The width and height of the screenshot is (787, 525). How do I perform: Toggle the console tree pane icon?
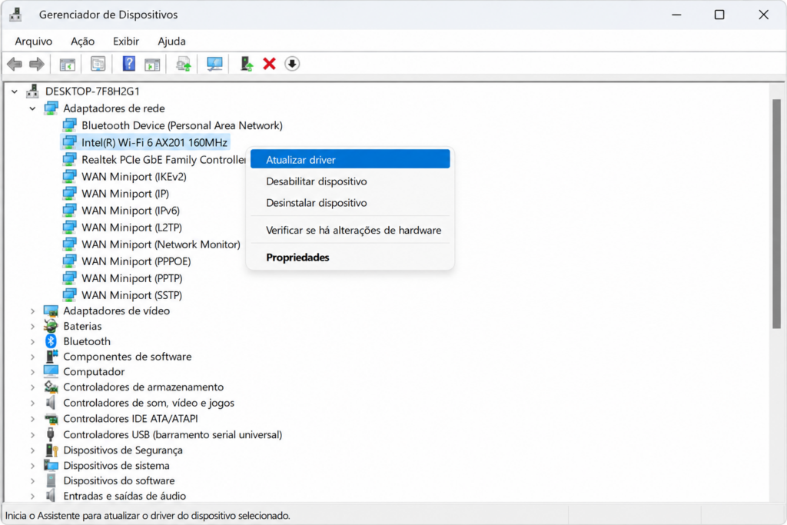(x=68, y=65)
